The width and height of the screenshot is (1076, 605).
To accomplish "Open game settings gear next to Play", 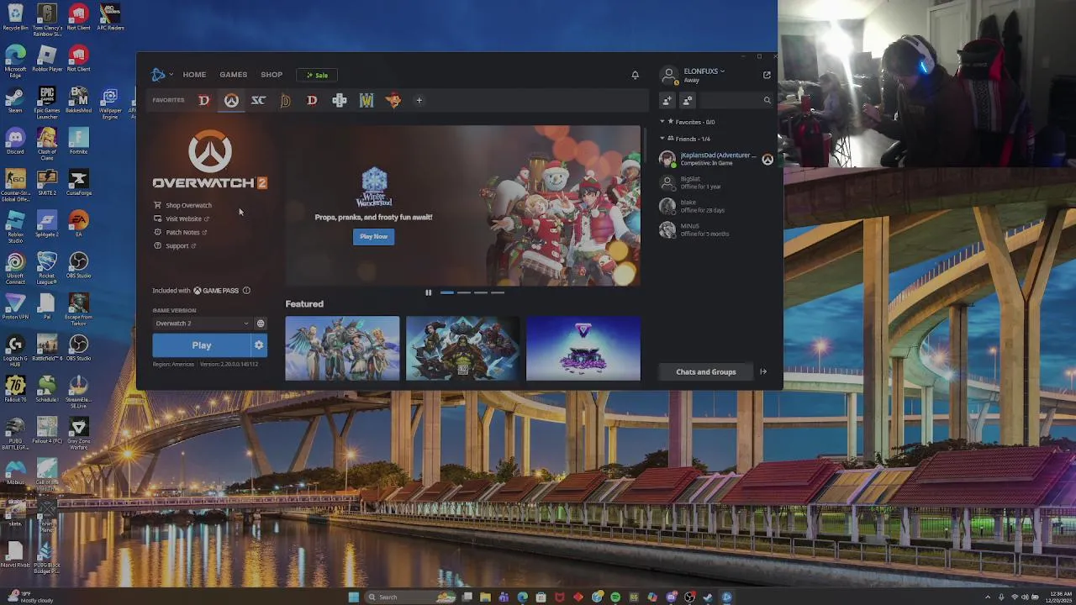I will point(259,345).
